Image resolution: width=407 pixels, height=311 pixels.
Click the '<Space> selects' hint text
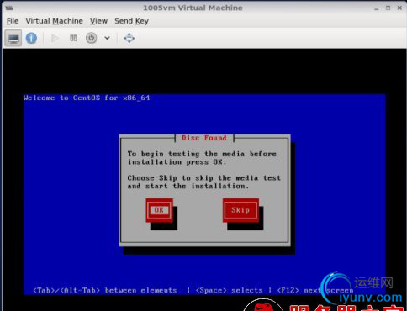tap(230, 291)
